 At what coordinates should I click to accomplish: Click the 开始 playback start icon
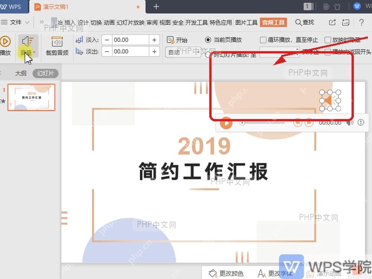pos(170,40)
